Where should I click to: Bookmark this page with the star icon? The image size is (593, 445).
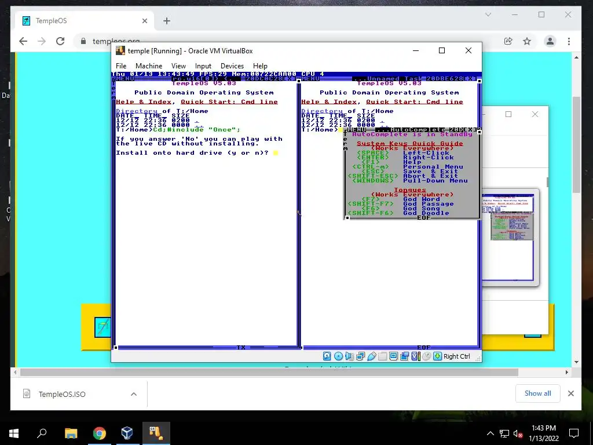coord(527,41)
